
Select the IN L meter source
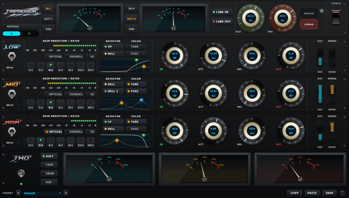point(48,9)
